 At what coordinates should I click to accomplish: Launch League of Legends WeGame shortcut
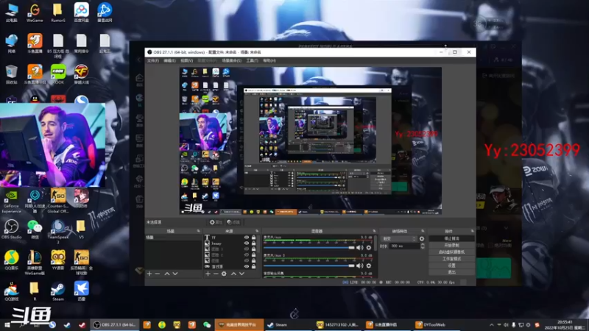tap(35, 263)
